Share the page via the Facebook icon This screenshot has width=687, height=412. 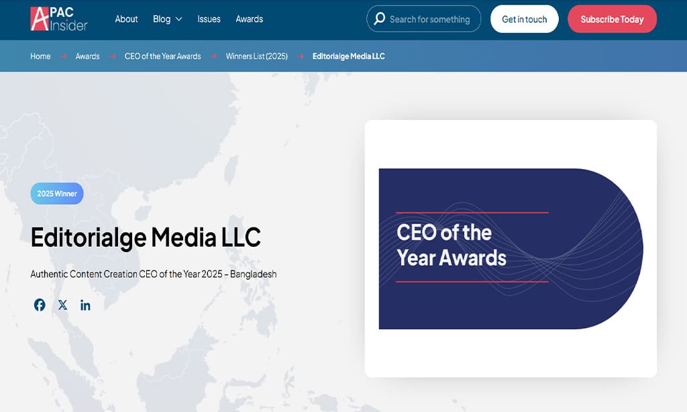(39, 305)
